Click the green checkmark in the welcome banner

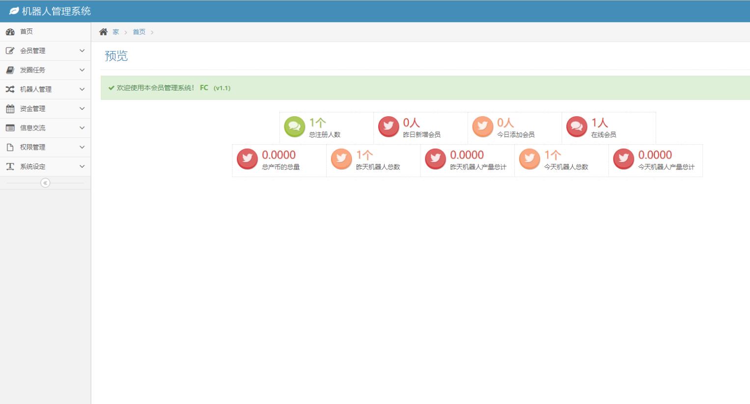click(x=111, y=88)
